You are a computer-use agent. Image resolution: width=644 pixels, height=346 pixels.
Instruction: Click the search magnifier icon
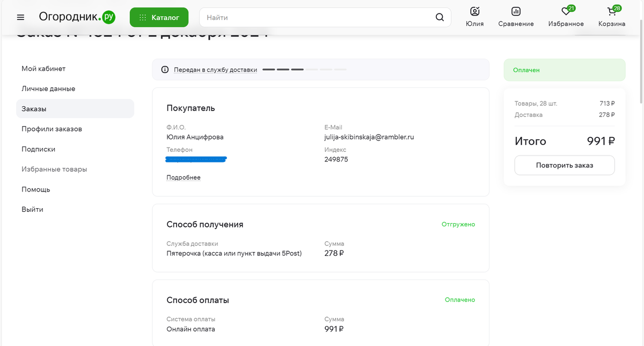(x=440, y=18)
